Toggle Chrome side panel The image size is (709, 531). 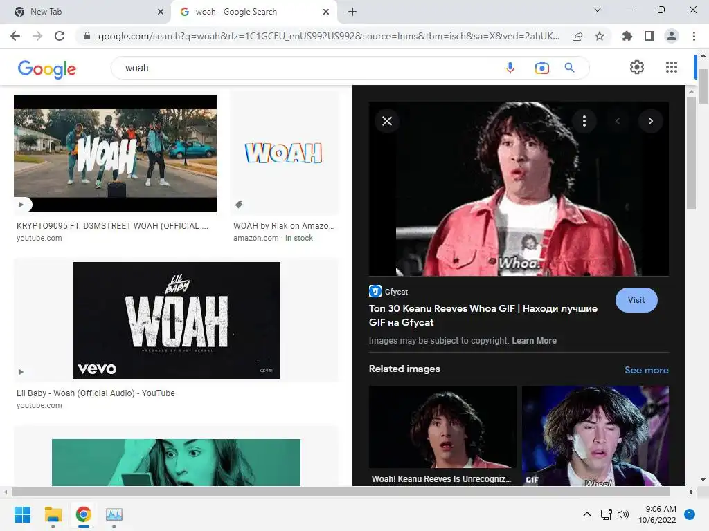(649, 36)
